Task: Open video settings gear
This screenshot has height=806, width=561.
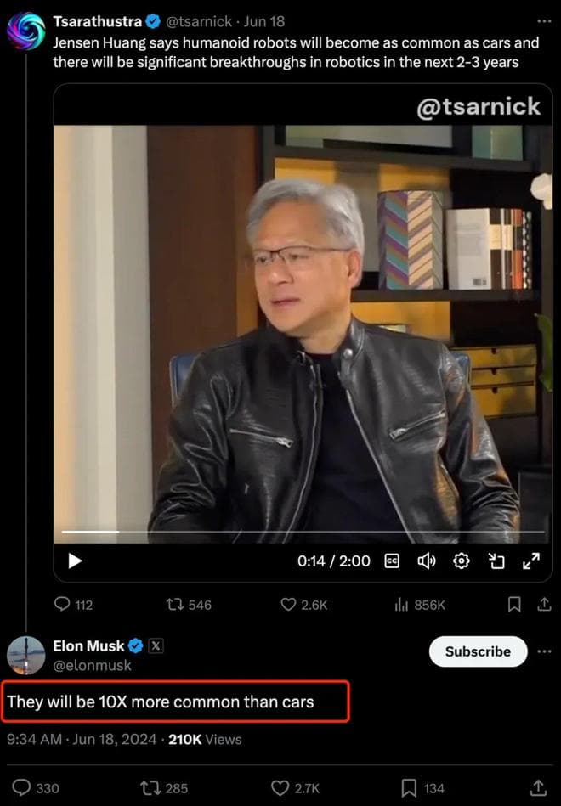Action: (462, 561)
